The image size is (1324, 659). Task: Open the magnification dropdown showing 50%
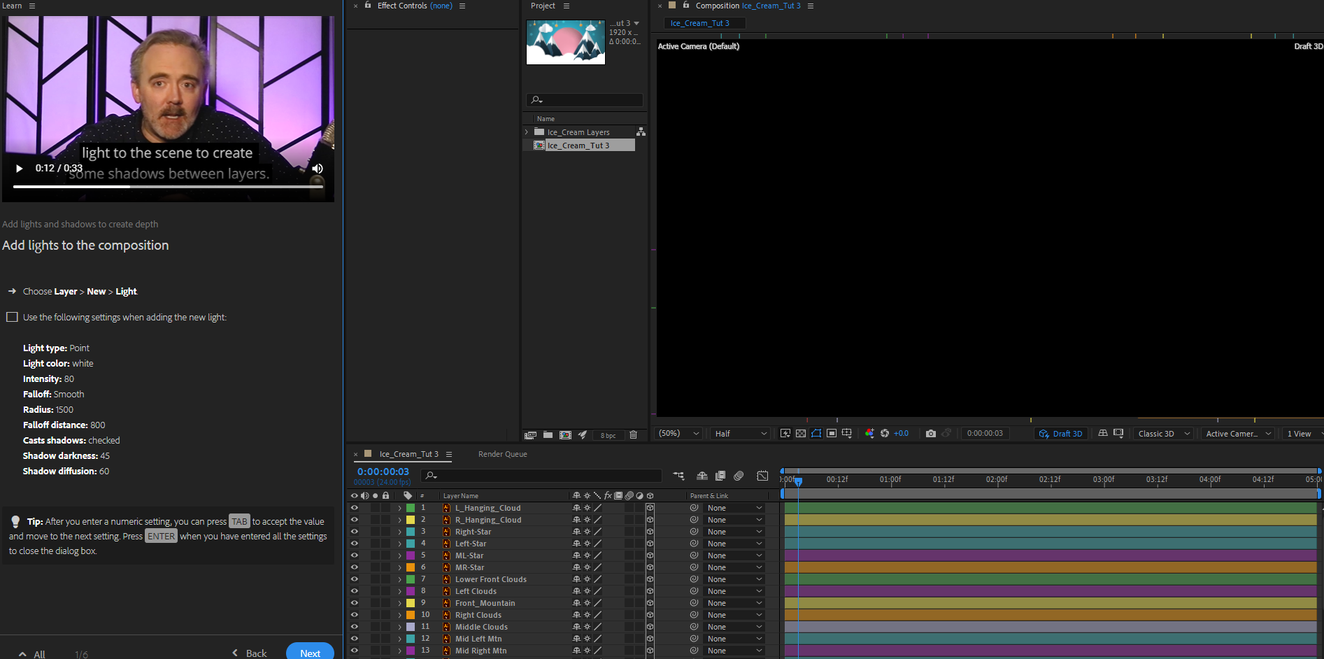pyautogui.click(x=676, y=433)
